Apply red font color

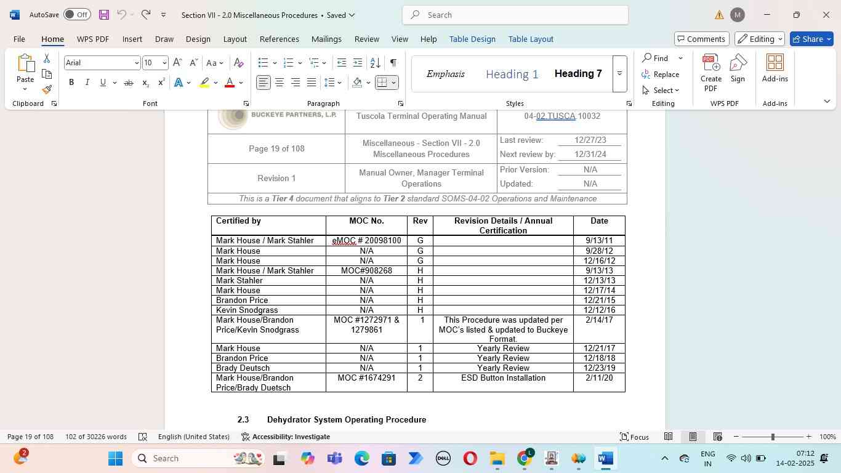(x=230, y=83)
